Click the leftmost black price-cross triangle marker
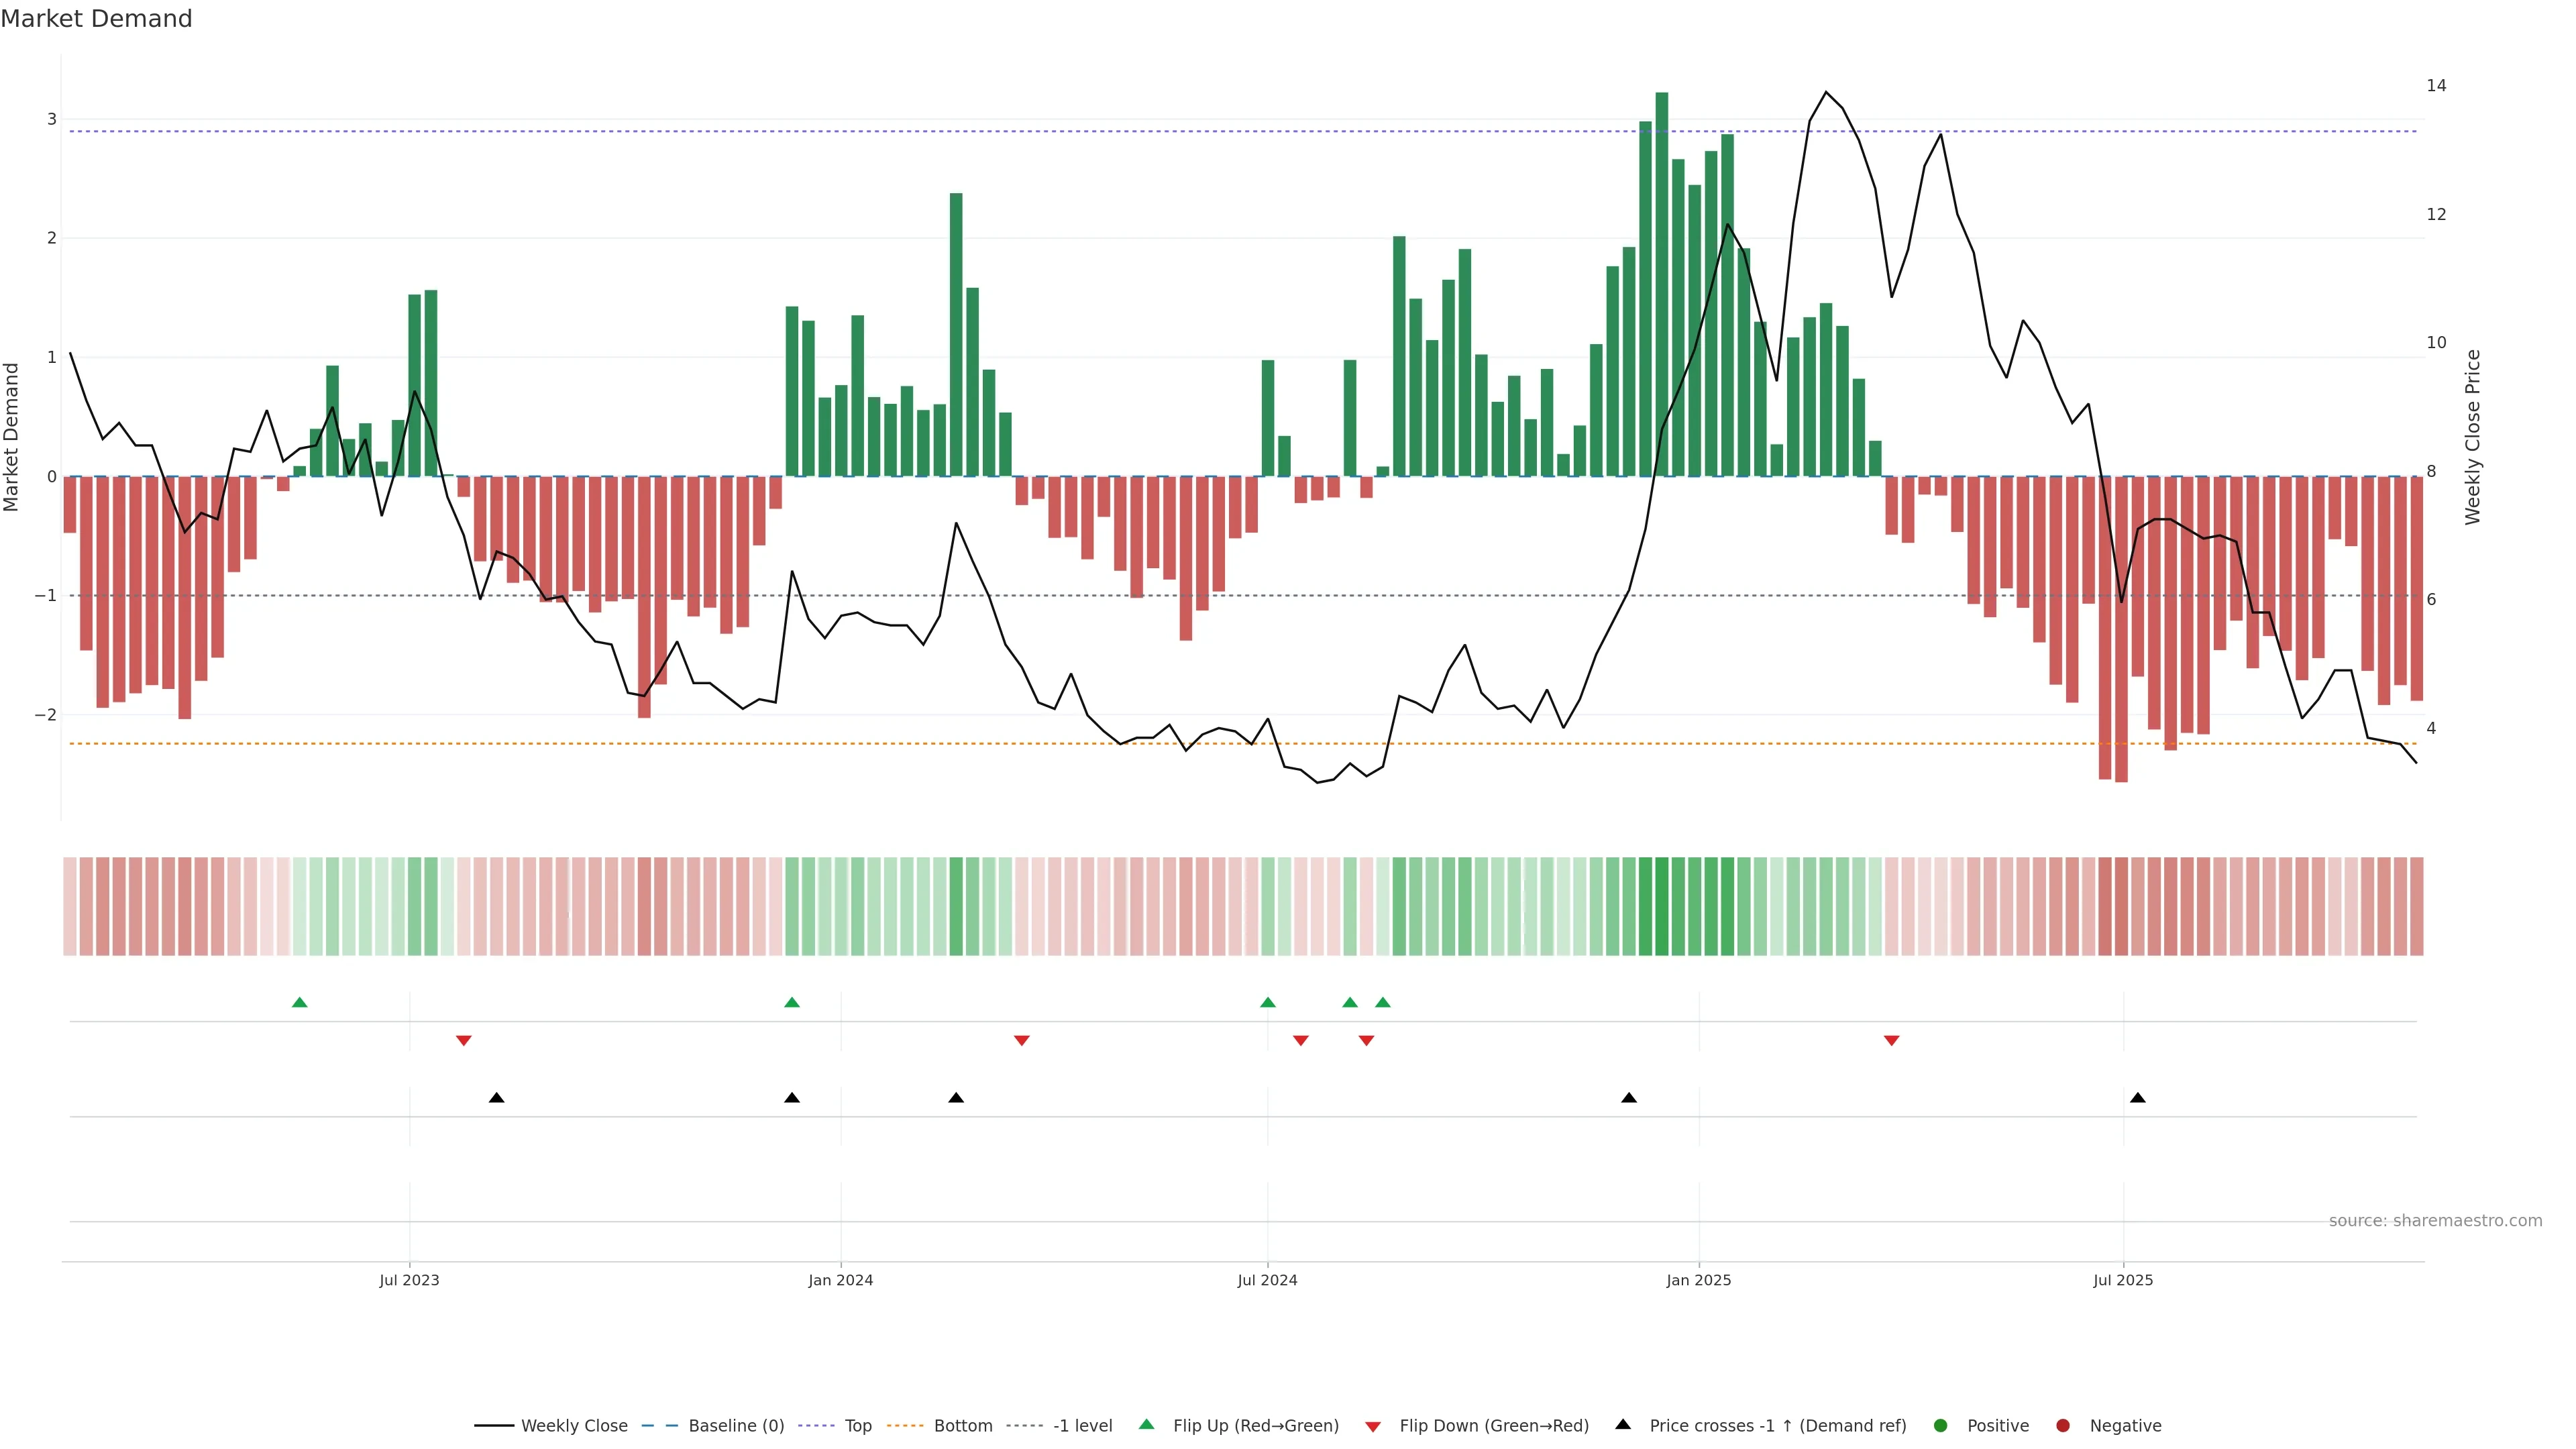The image size is (2576, 1449). click(x=496, y=1098)
